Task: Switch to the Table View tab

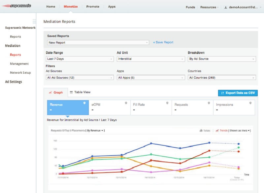Action: pos(80,92)
